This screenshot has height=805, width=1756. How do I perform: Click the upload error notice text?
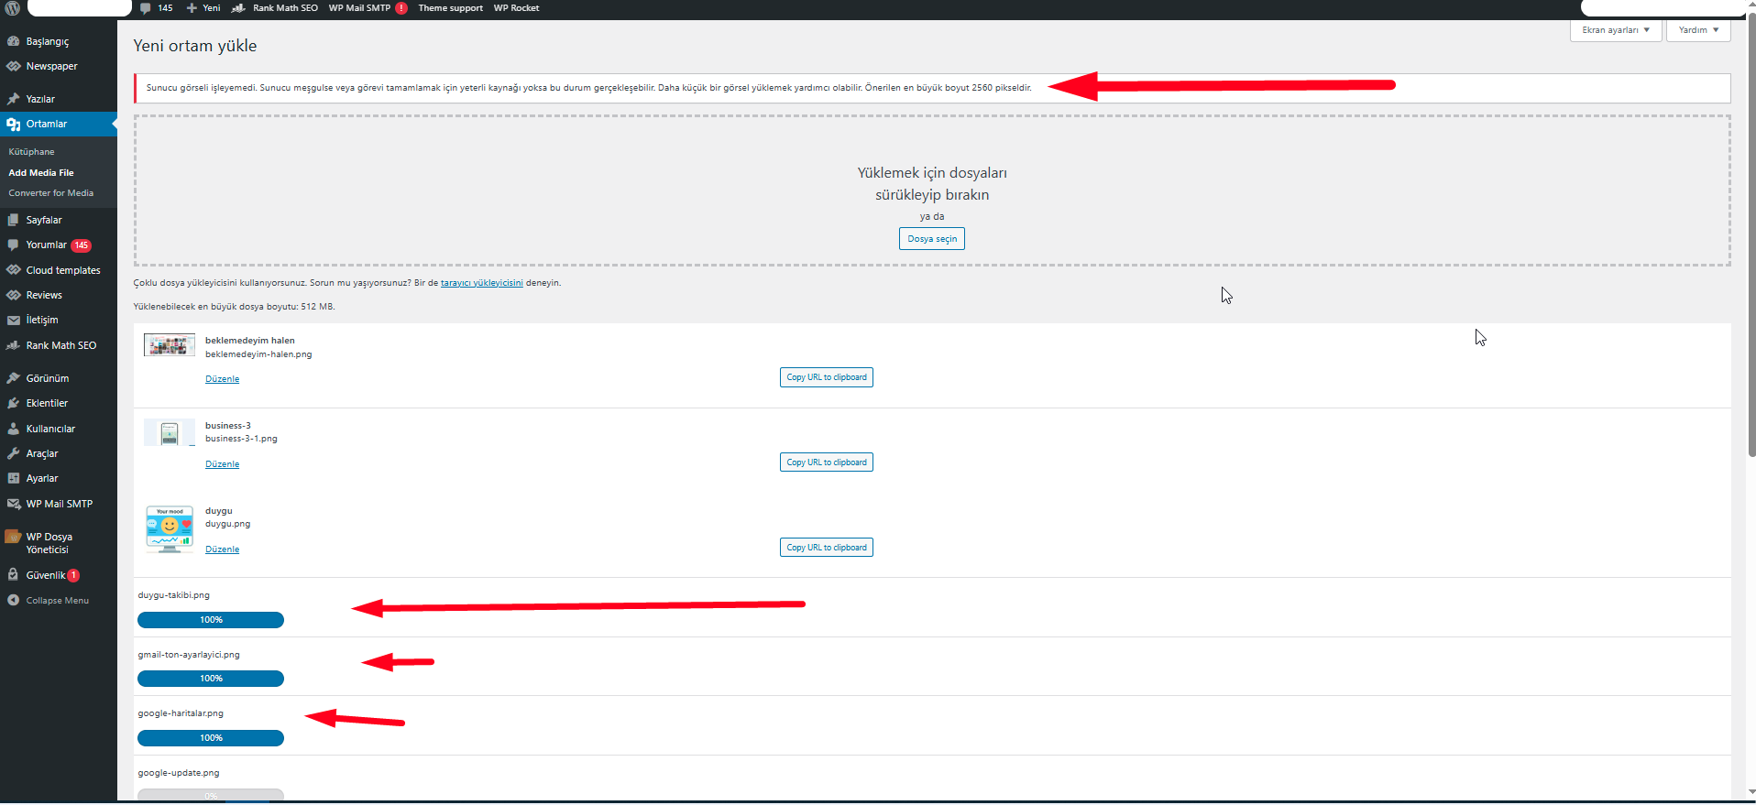588,88
